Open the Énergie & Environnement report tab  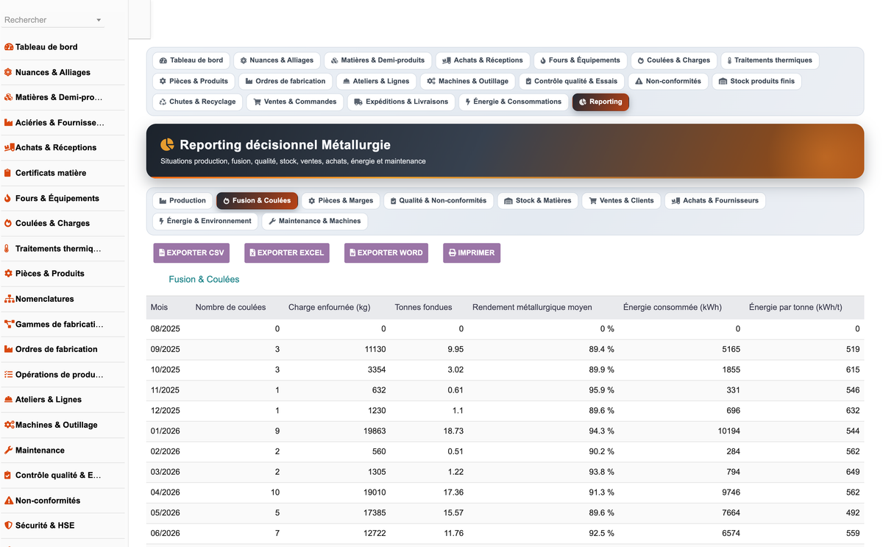(205, 221)
